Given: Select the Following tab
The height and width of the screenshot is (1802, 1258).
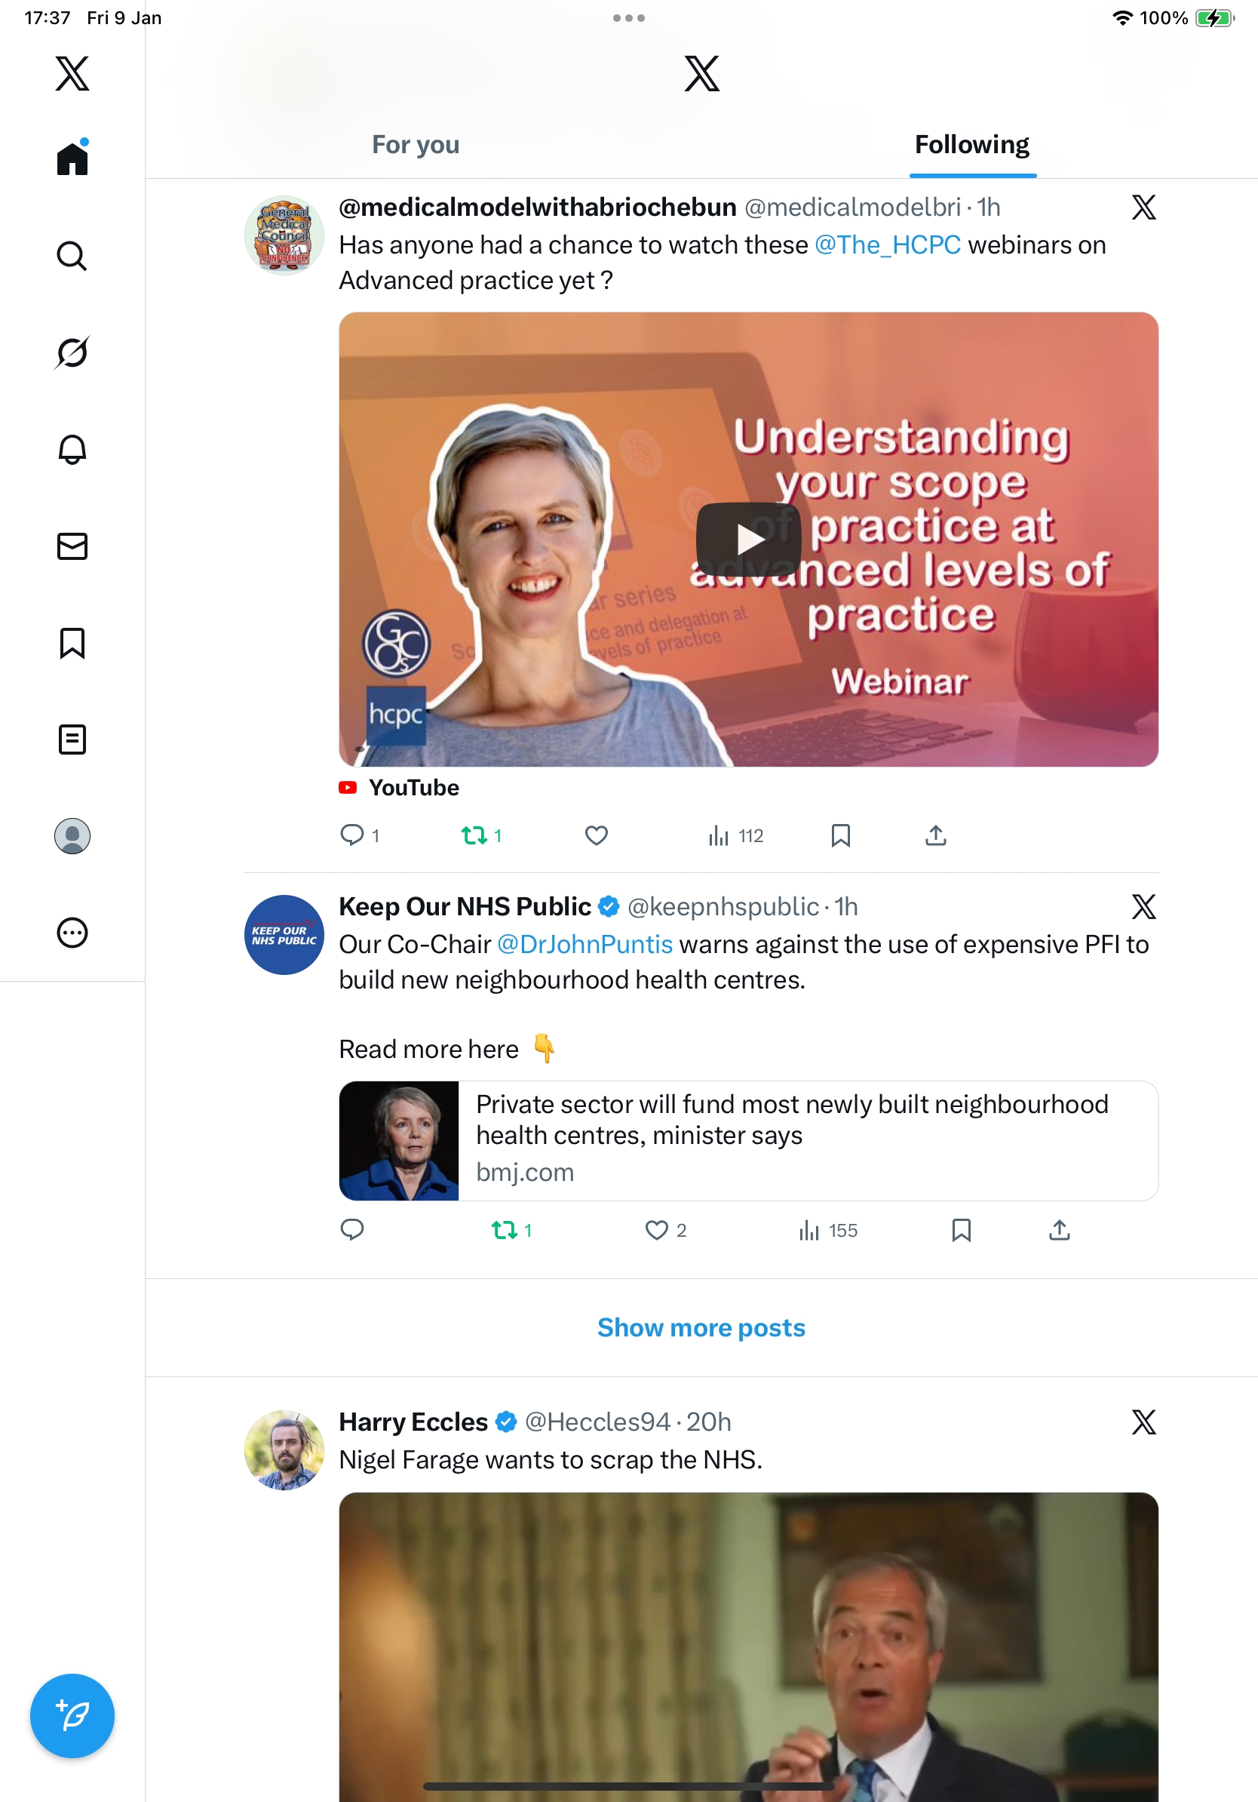Looking at the screenshot, I should (x=971, y=144).
